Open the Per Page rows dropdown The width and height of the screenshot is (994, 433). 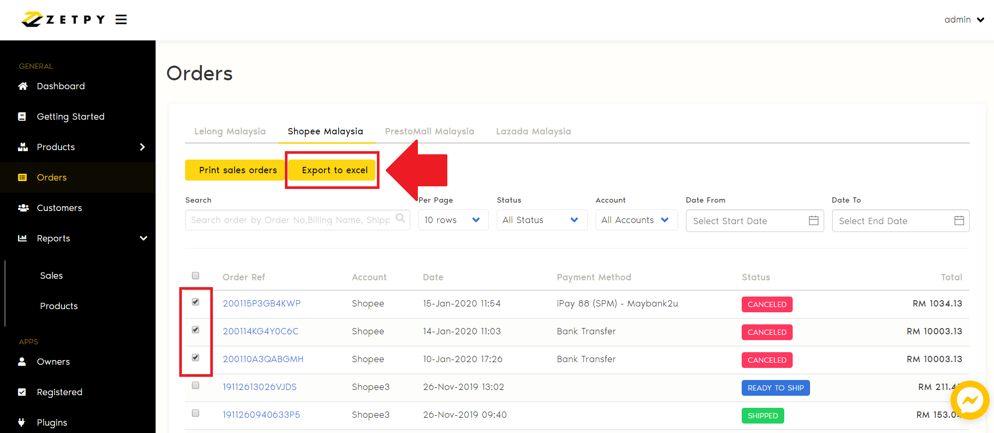pos(453,220)
